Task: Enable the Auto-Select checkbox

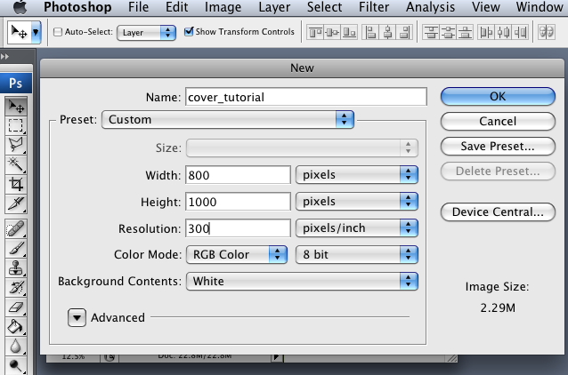Action: tap(58, 32)
